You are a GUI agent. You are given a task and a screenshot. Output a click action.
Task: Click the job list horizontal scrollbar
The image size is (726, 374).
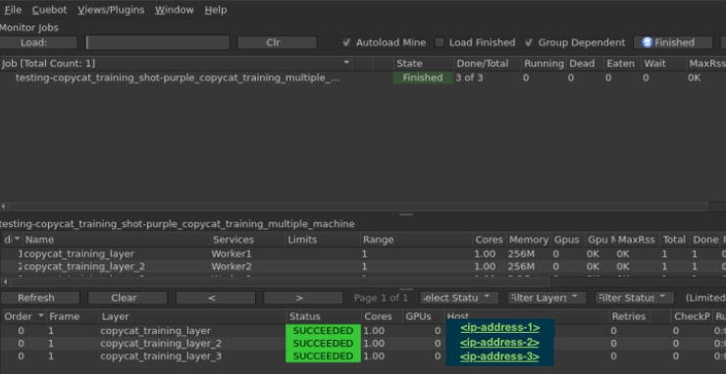pyautogui.click(x=358, y=207)
